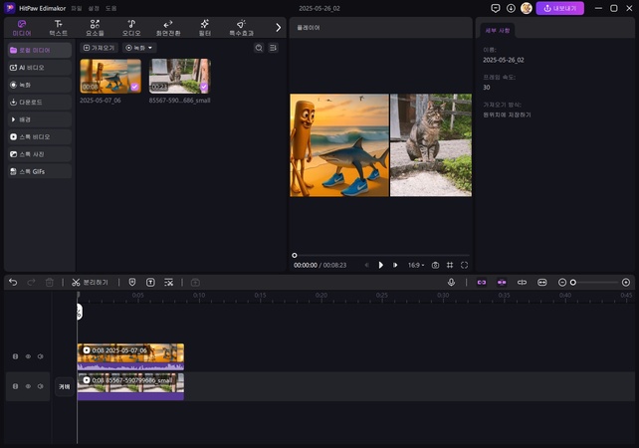
Task: Toggle visibility of the top video track
Action: [x=28, y=355]
